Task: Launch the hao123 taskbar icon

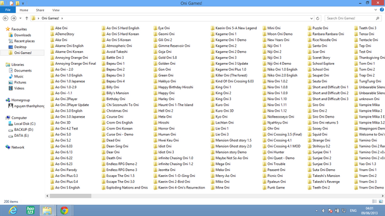Action: pyautogui.click(x=31, y=211)
